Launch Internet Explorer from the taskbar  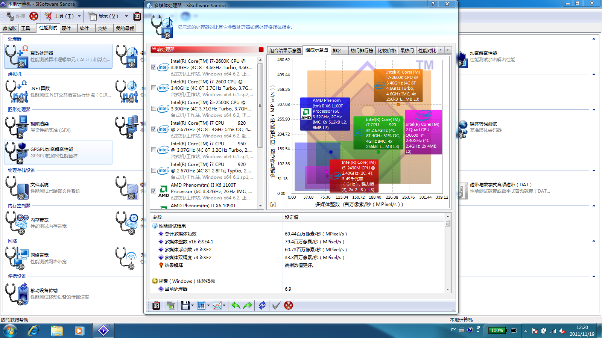pos(34,330)
